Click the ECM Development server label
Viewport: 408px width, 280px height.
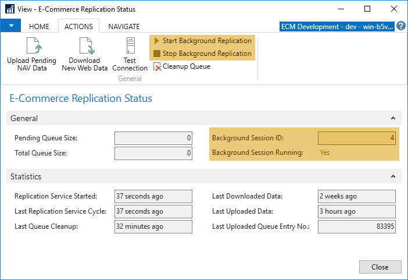[x=337, y=26]
